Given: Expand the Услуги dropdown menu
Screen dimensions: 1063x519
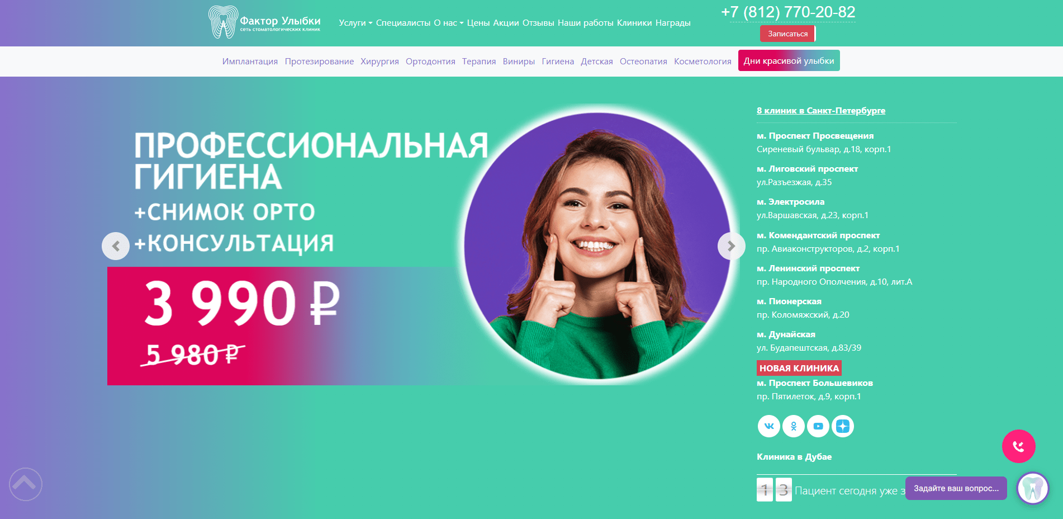Looking at the screenshot, I should pos(355,23).
